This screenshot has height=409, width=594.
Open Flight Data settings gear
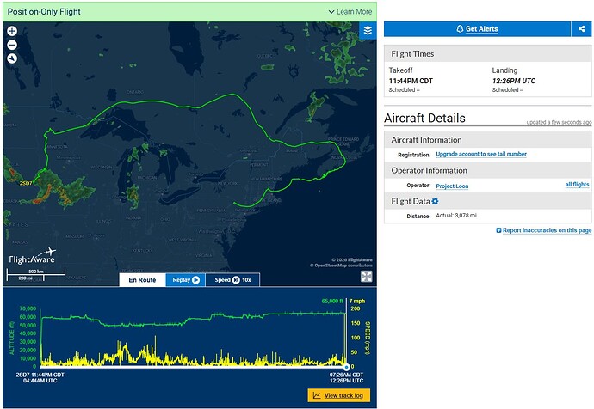coord(436,201)
